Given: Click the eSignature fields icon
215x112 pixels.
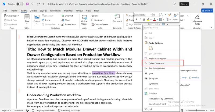Looking at the screenshot, I should (197, 17).
